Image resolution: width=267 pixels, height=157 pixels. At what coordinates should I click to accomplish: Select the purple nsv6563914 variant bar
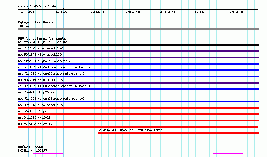click(x=138, y=83)
